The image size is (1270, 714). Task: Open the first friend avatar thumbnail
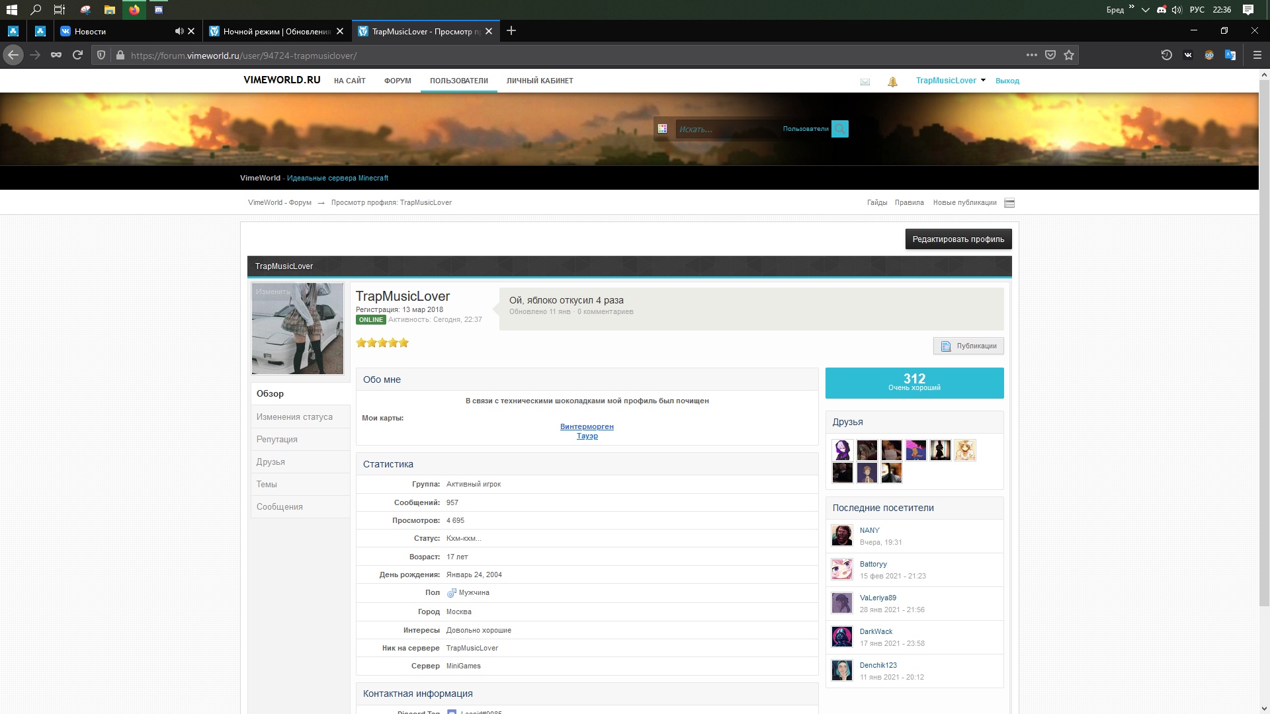point(842,450)
